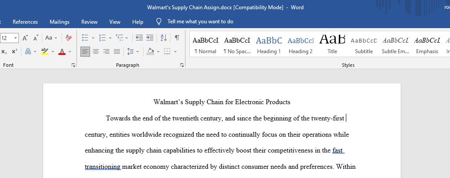Expand Text Effects dropdown arrow
The height and width of the screenshot is (178, 450).
point(35,52)
